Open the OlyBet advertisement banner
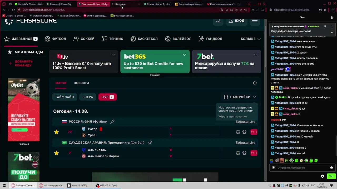337x189 pixels. tap(24, 110)
